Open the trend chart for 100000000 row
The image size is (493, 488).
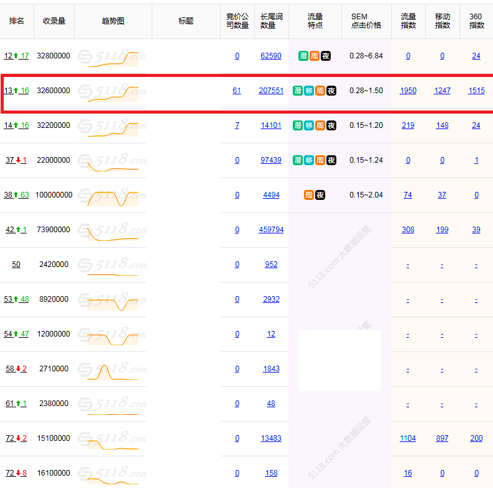113,199
